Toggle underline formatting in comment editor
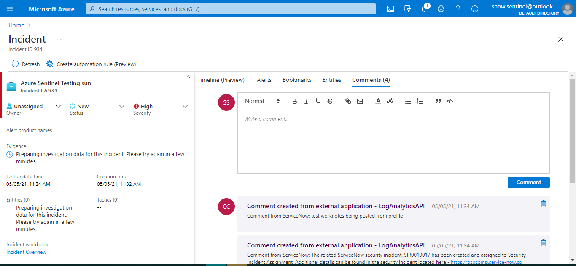Viewport: 576px width, 266px height. pyautogui.click(x=318, y=101)
